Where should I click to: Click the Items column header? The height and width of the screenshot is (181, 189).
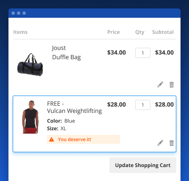coord(20,32)
